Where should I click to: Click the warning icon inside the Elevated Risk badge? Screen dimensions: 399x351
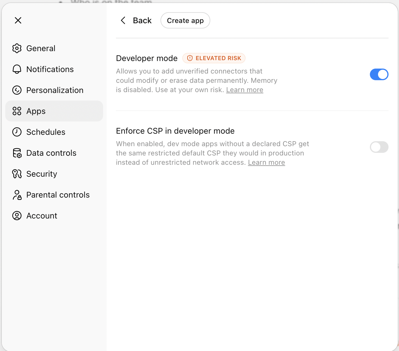[x=190, y=58]
